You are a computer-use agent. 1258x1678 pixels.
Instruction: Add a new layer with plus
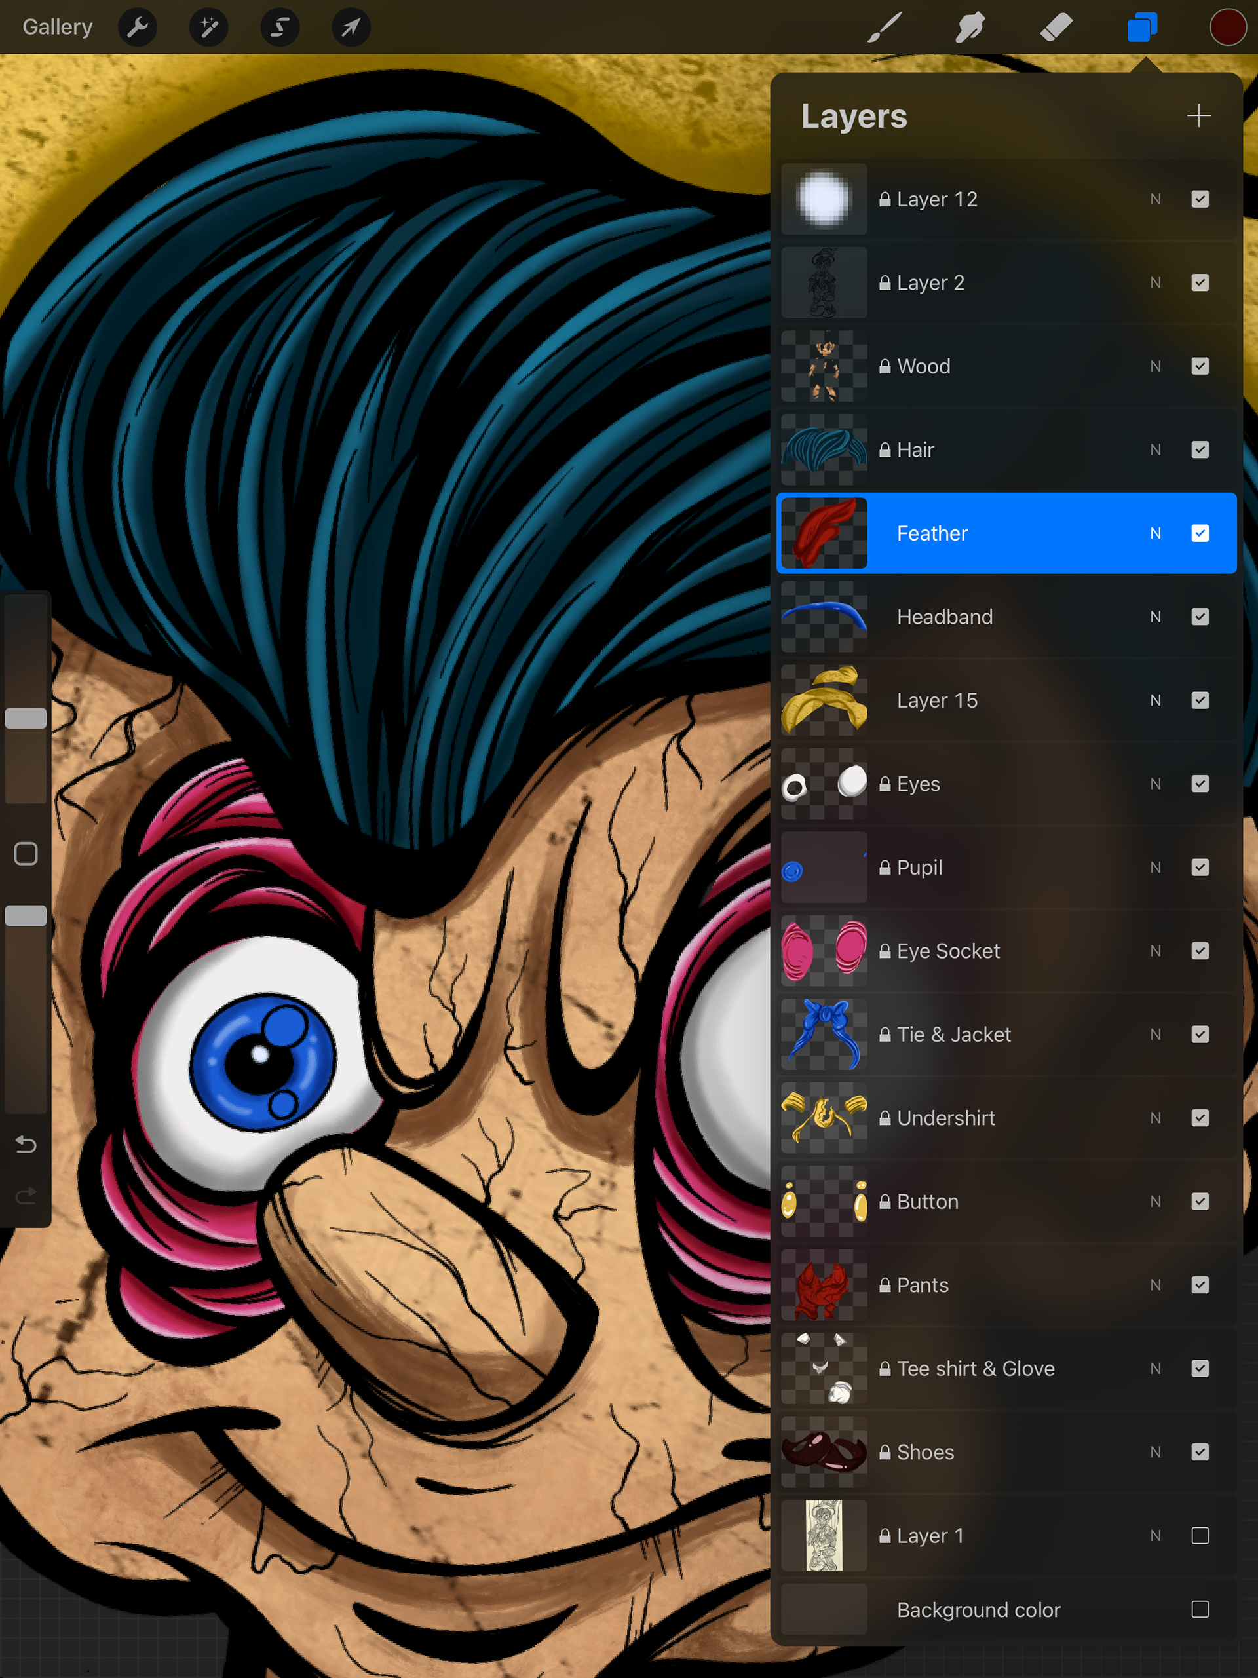pos(1198,116)
